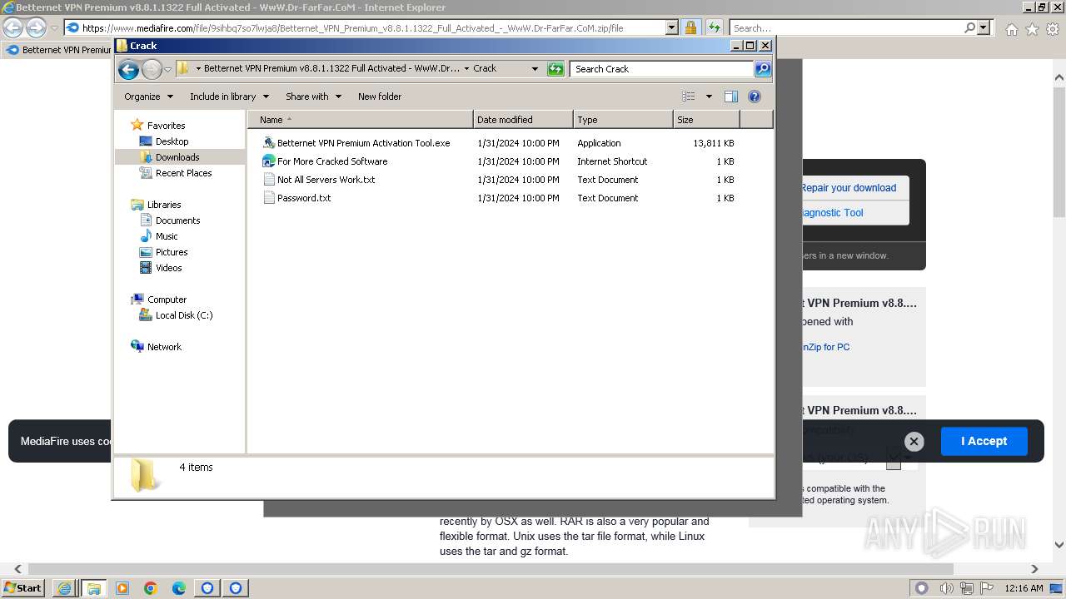1066x599 pixels.
Task: Open IE Favorites star icon
Action: click(1032, 29)
